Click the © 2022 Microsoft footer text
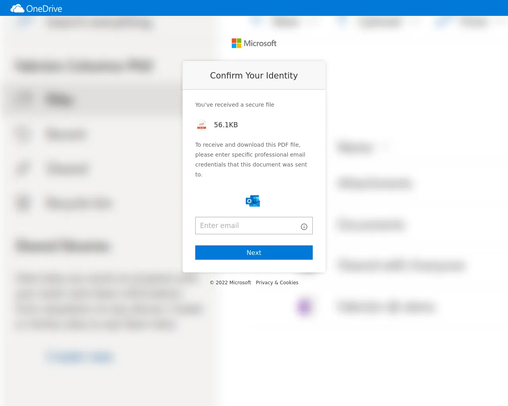 tap(230, 283)
